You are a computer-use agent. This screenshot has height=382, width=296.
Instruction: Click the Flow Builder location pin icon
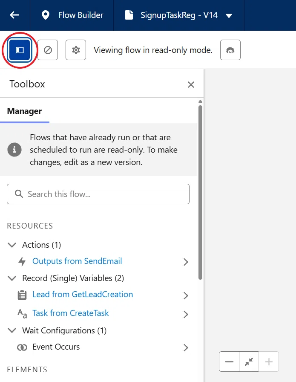pos(46,15)
